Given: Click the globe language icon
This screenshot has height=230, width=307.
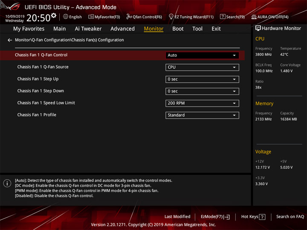Looking at the screenshot, I should pos(66,17).
